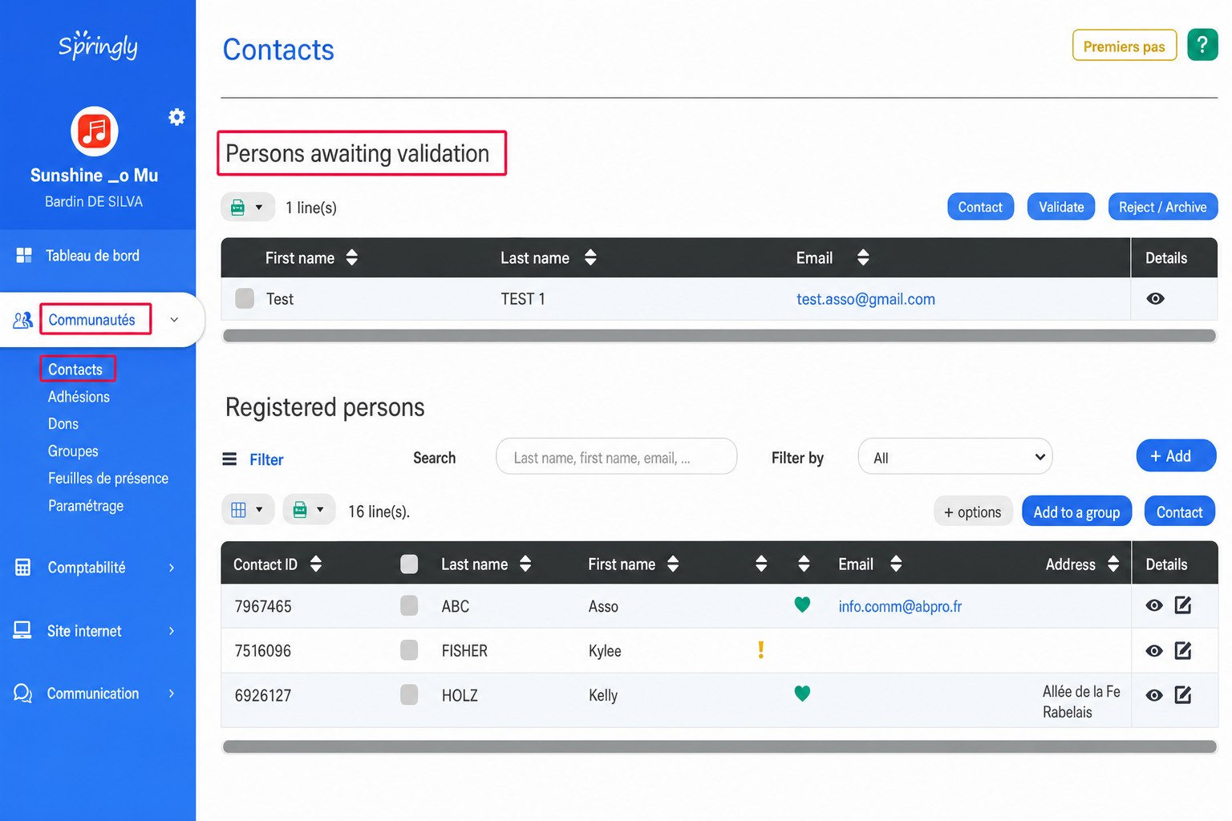Go to Tableau de bord

[92, 256]
